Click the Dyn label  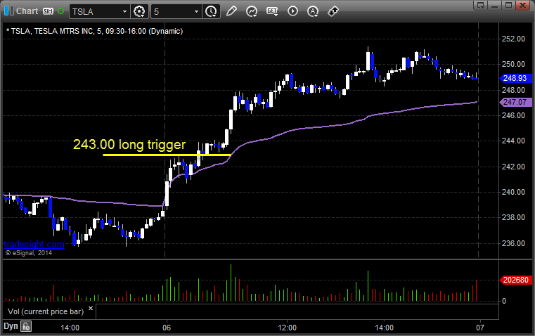[x=11, y=326]
